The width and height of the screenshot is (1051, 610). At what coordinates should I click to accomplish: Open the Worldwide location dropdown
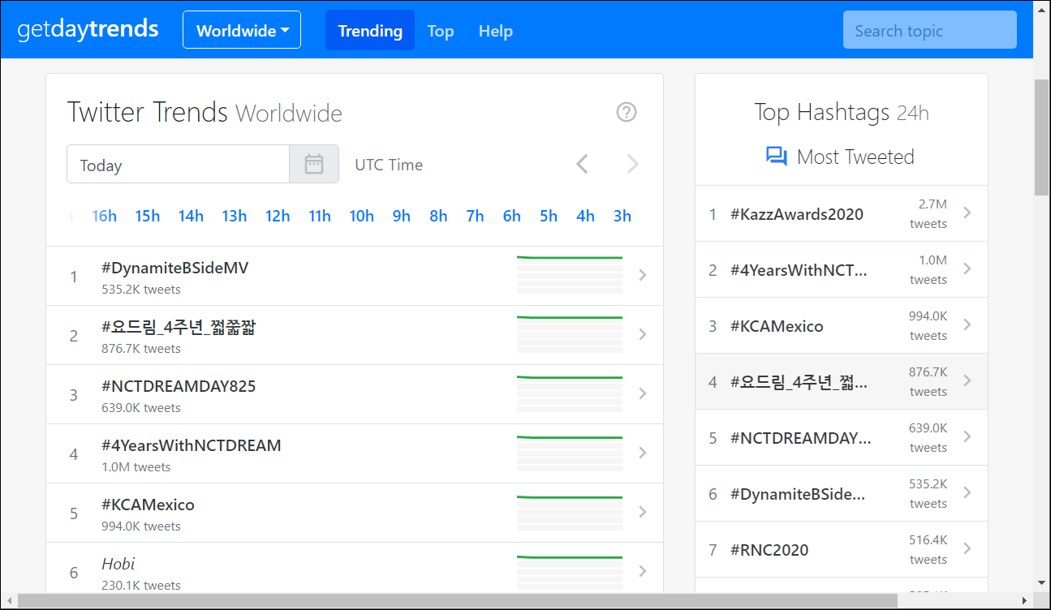click(x=242, y=30)
